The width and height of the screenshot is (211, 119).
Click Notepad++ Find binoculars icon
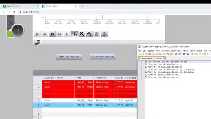click(184, 54)
